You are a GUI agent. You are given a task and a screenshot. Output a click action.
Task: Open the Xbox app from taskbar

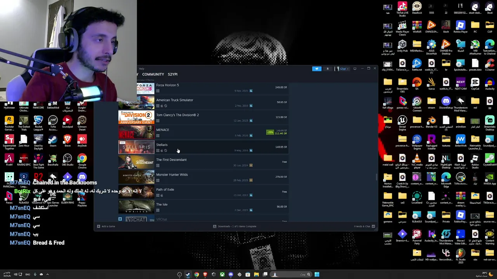[x=222, y=274]
